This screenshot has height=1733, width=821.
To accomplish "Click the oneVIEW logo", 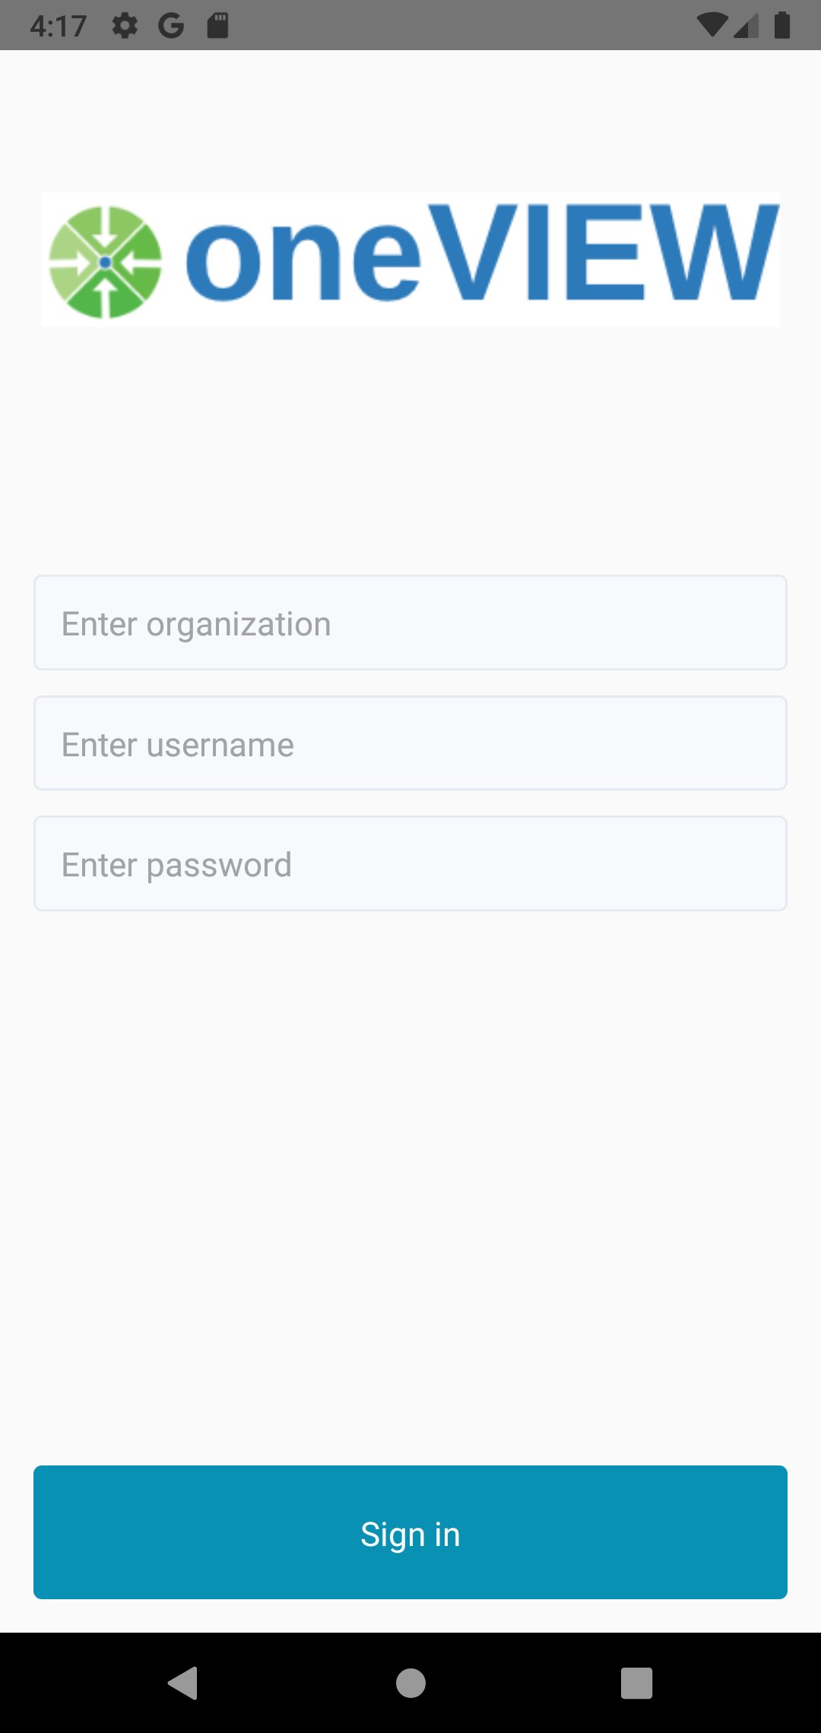I will [410, 261].
